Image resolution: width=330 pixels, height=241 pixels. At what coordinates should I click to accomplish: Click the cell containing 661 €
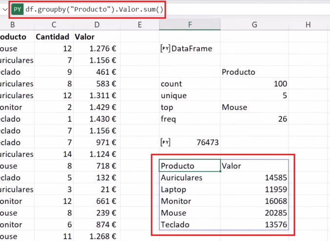(97, 201)
